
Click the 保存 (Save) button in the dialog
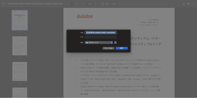122,48
